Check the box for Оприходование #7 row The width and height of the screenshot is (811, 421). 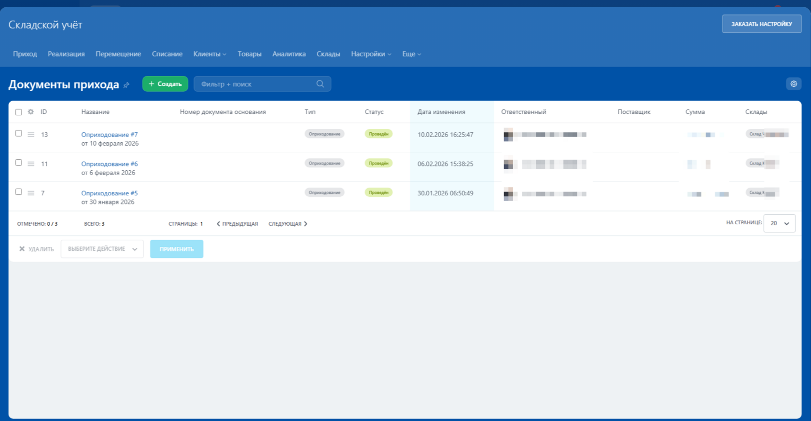[x=18, y=133]
